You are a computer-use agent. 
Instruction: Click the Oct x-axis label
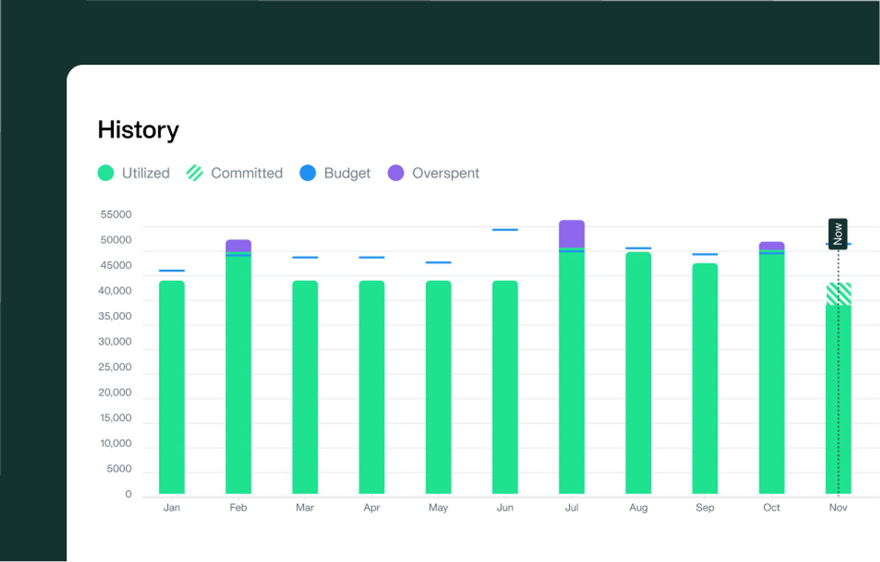point(772,507)
